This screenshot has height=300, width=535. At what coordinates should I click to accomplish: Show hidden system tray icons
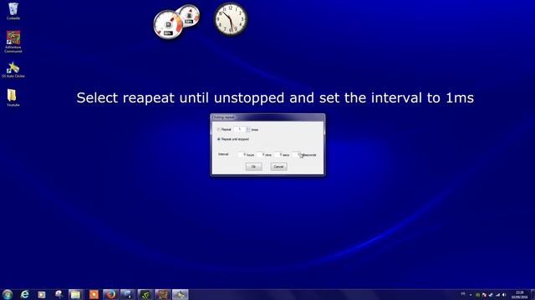471,295
